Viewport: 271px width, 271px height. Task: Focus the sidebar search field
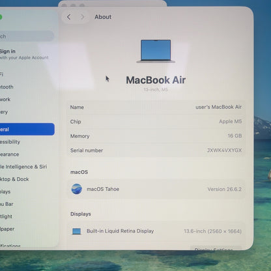pos(27,36)
